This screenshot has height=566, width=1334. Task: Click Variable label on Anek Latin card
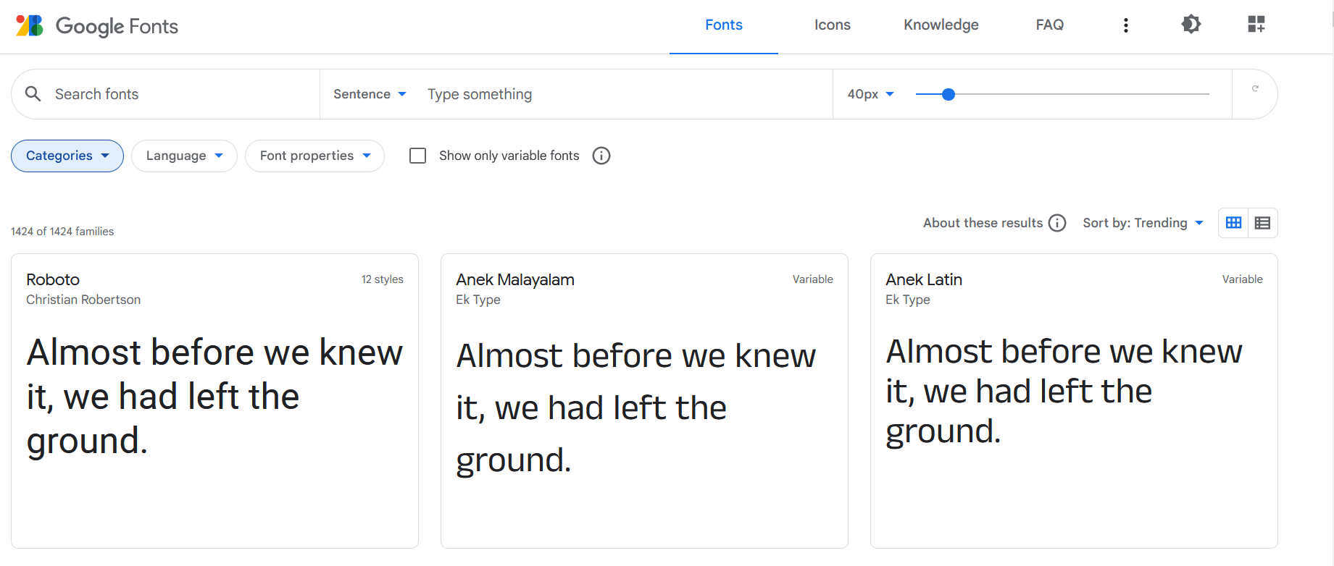1243,279
